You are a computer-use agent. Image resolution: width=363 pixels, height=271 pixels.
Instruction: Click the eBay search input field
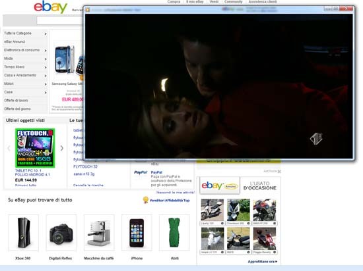(59, 20)
